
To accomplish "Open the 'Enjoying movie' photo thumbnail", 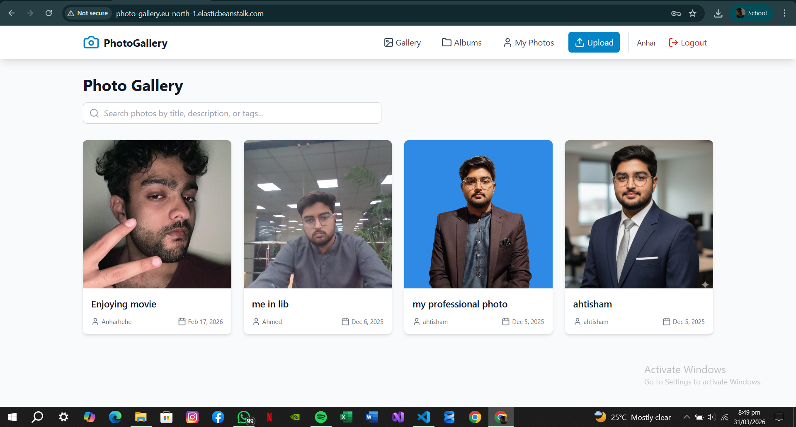I will (x=157, y=214).
